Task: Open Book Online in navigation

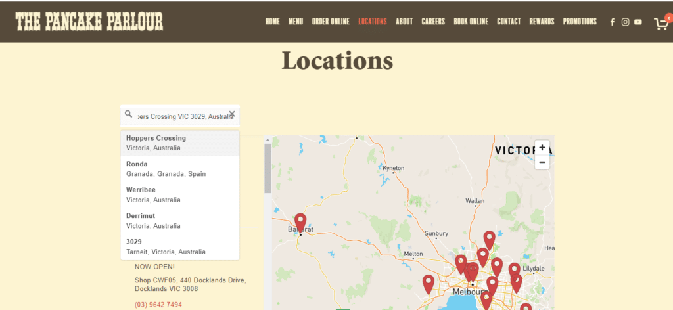Action: (471, 22)
